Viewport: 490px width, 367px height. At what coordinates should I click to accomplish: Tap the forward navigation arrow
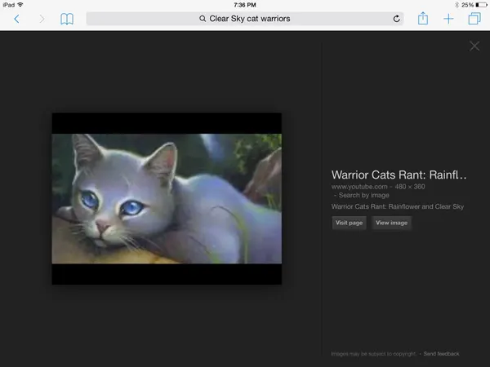pyautogui.click(x=42, y=19)
